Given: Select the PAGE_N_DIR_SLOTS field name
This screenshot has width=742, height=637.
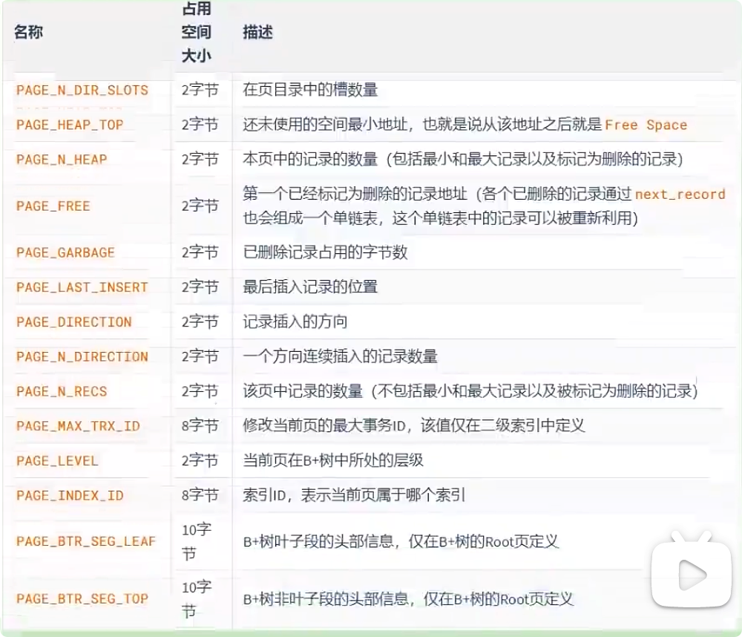Looking at the screenshot, I should [x=82, y=90].
